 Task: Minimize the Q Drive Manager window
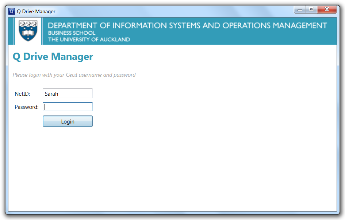click(x=300, y=10)
